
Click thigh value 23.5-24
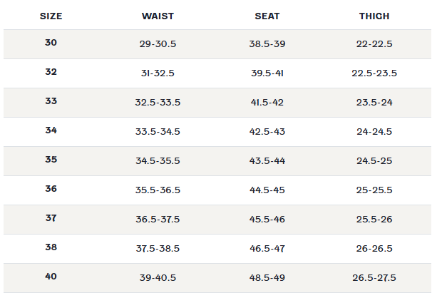pyautogui.click(x=374, y=103)
